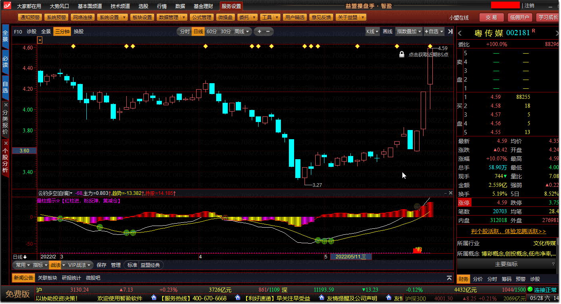The height and width of the screenshot is (304, 561).
Task: Open 指数叠加 dropdown
Action: pos(409,32)
